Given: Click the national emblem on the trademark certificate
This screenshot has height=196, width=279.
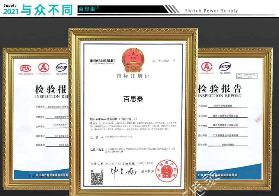Looking at the screenshot, I should coord(133,60).
